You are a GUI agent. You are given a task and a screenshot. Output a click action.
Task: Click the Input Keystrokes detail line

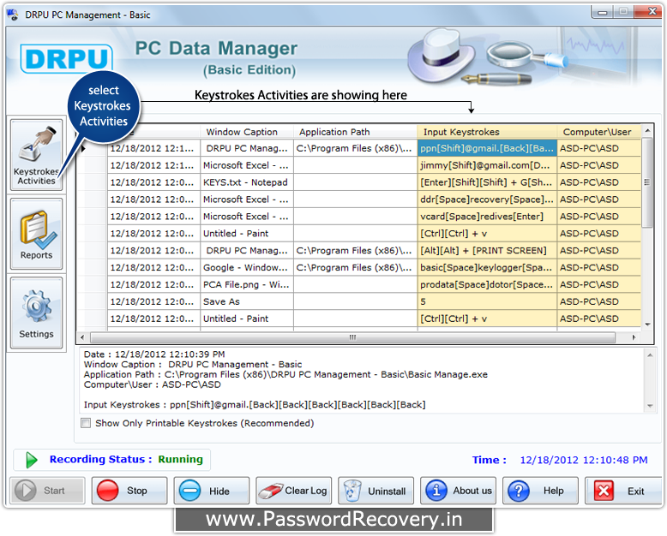(x=255, y=405)
